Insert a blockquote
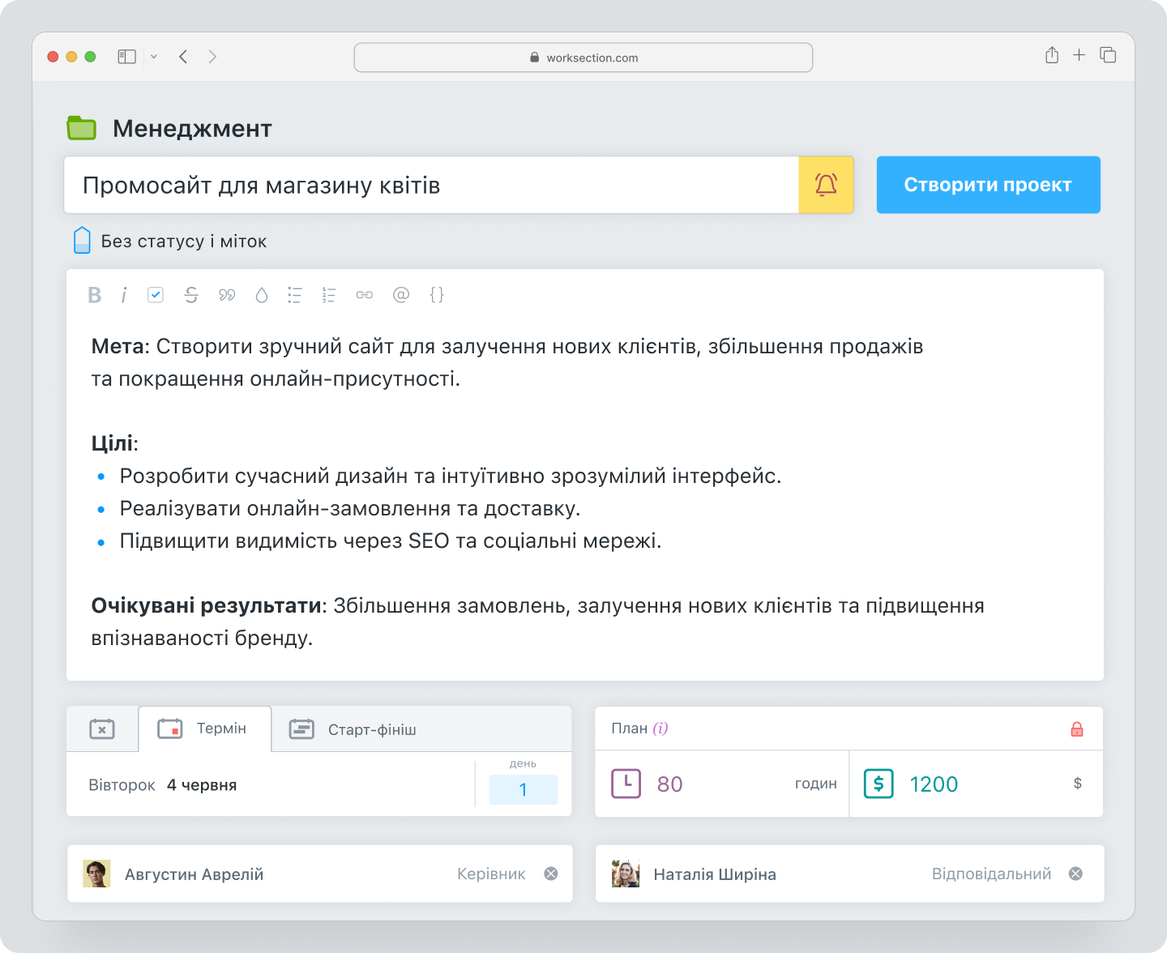This screenshot has width=1167, height=953. (x=227, y=295)
